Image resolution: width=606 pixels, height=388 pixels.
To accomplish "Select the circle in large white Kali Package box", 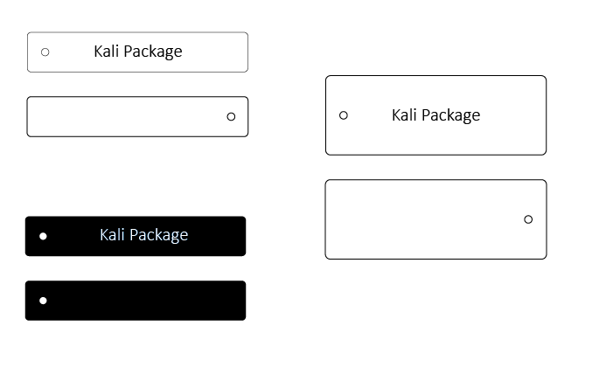I will click(344, 115).
